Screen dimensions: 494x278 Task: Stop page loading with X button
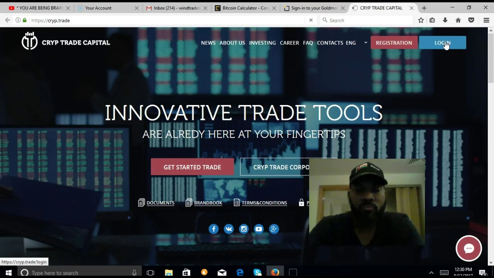tap(311, 20)
